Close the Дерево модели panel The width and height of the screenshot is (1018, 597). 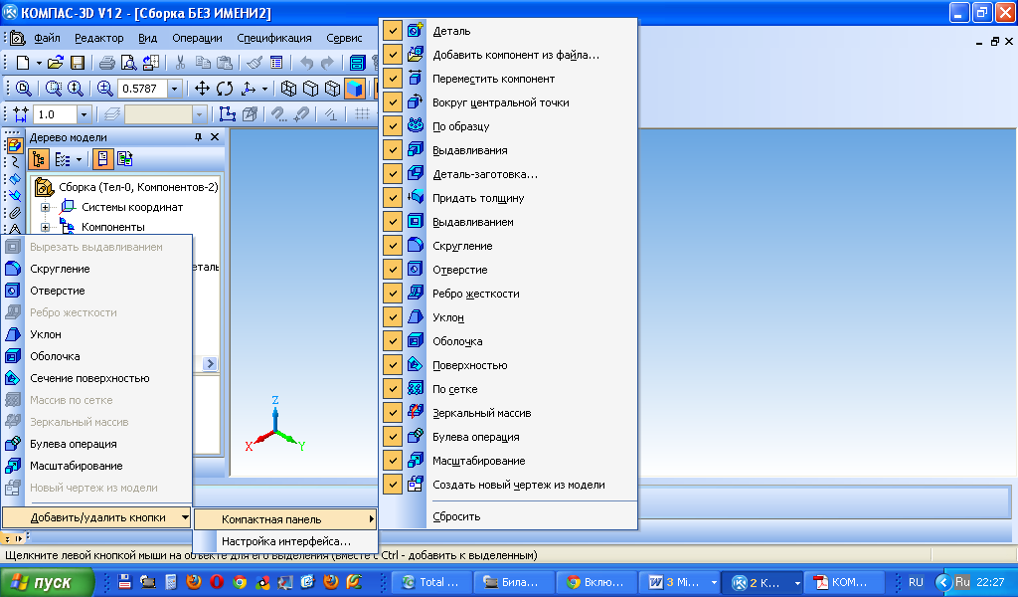215,137
